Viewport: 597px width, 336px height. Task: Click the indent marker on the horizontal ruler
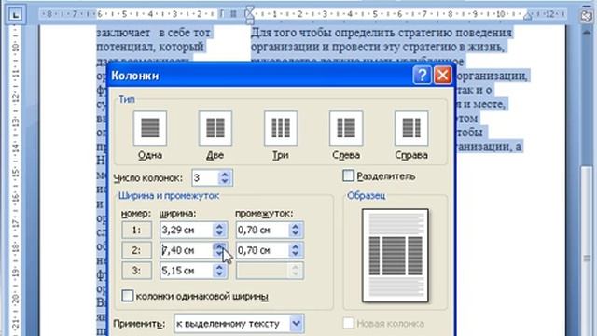pyautogui.click(x=249, y=15)
